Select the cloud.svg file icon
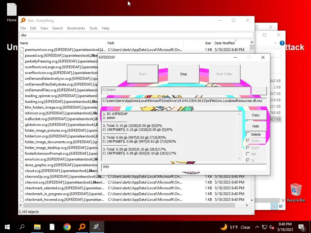The width and height of the screenshot is (311, 233). click(22, 171)
